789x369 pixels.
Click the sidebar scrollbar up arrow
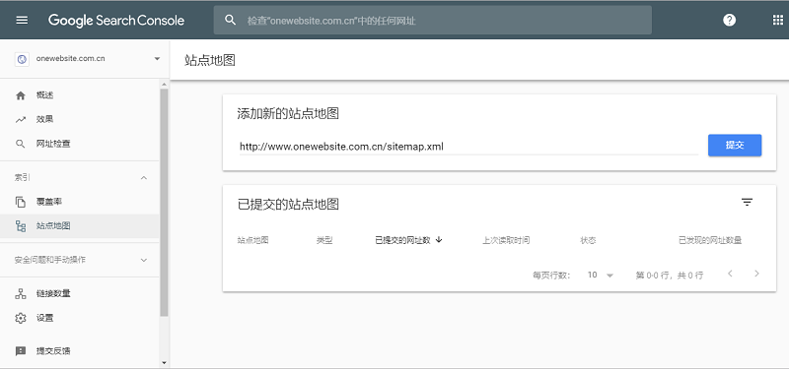click(x=164, y=84)
